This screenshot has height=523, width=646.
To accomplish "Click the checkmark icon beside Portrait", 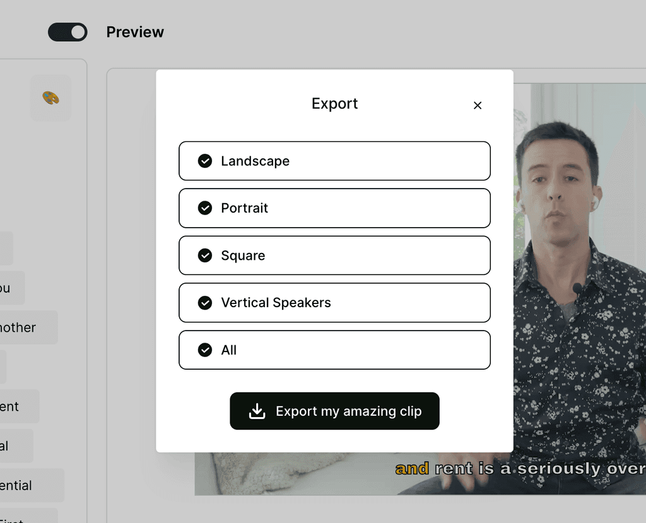I will [205, 208].
